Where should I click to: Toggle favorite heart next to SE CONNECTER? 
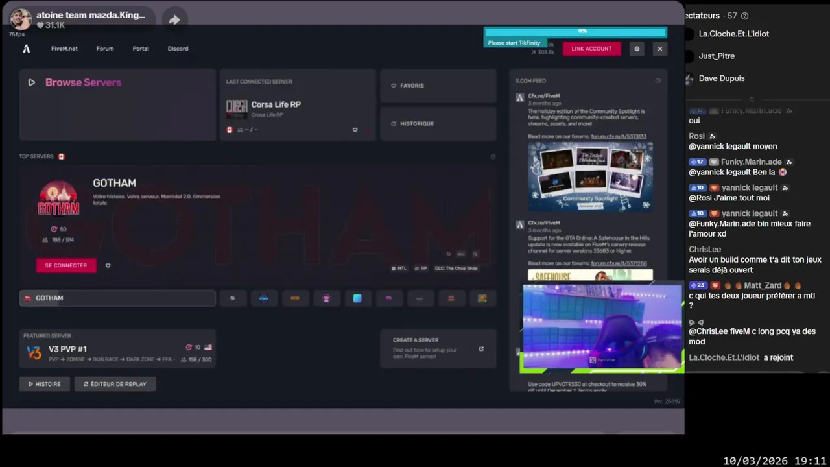click(x=108, y=265)
